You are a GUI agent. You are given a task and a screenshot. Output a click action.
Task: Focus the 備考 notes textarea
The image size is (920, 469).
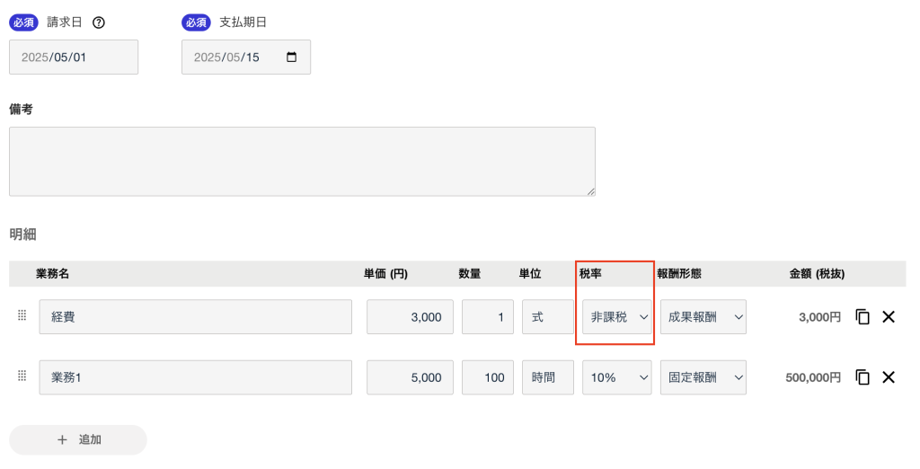click(302, 162)
